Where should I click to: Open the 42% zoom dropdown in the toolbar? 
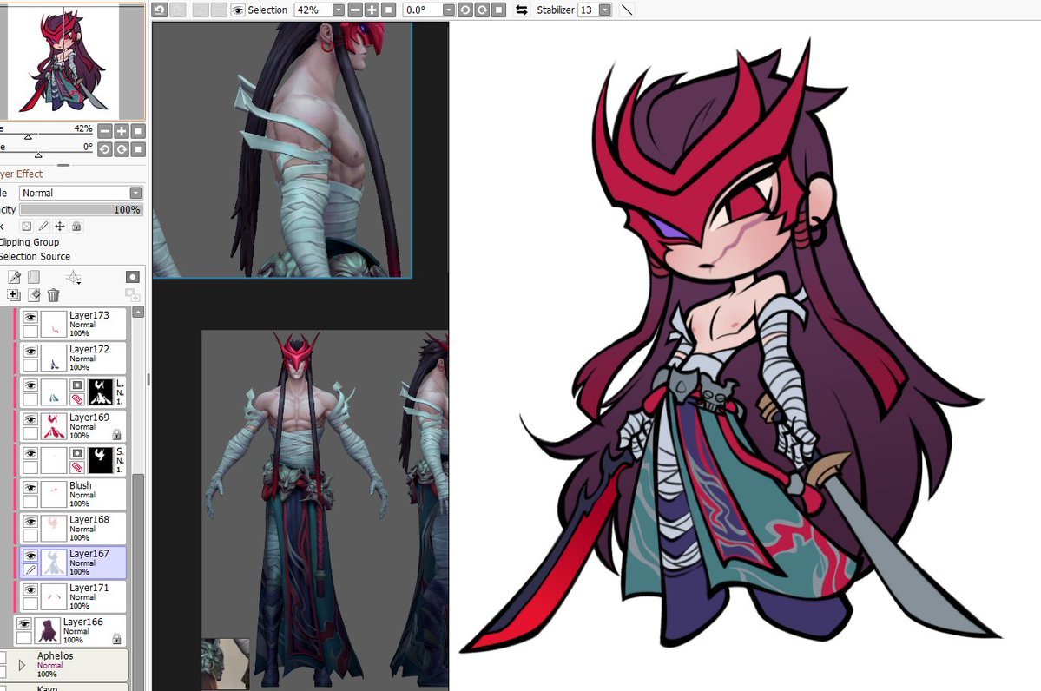click(x=339, y=10)
